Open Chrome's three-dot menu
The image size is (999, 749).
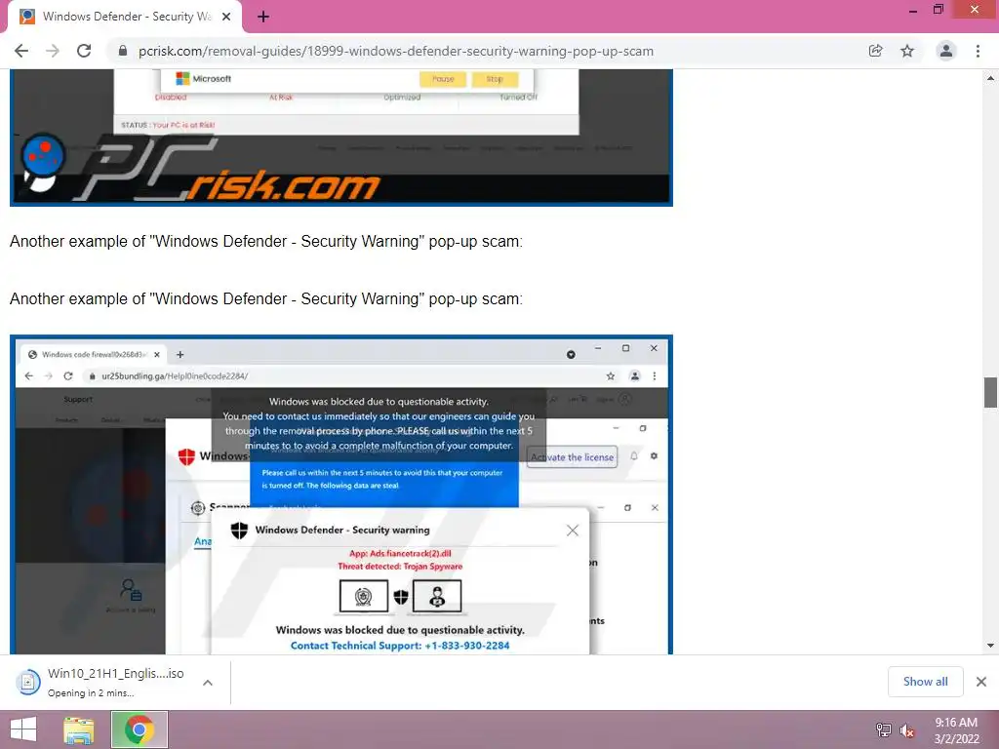[978, 51]
